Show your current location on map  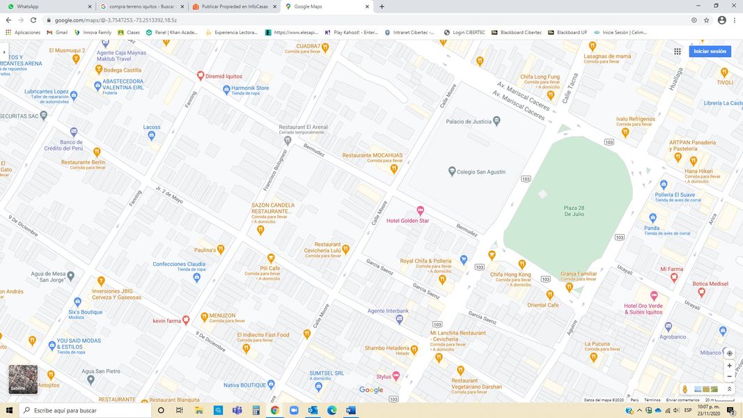click(x=729, y=353)
